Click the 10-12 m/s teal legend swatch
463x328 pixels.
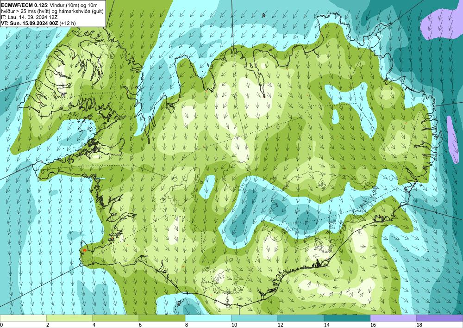tap(255, 318)
